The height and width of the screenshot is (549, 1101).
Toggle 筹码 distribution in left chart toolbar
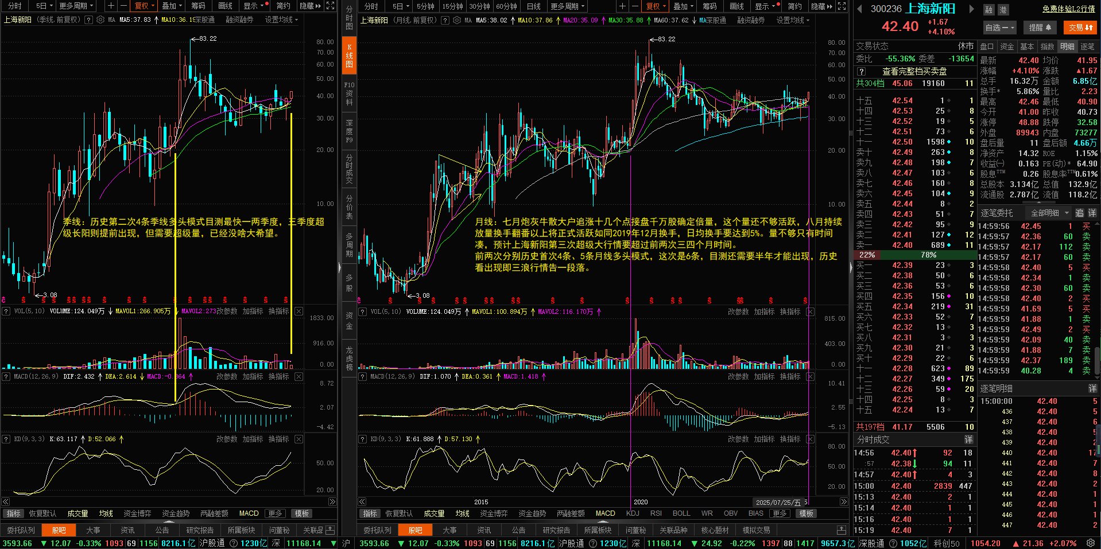point(198,6)
